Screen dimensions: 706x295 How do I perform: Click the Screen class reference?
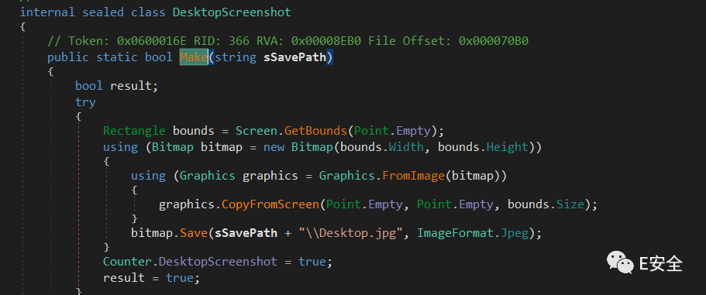(x=257, y=131)
